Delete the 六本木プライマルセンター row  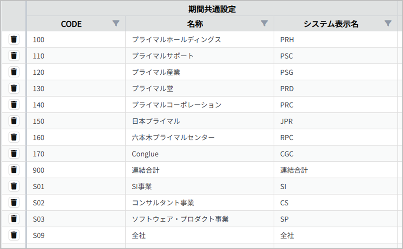[x=14, y=137]
